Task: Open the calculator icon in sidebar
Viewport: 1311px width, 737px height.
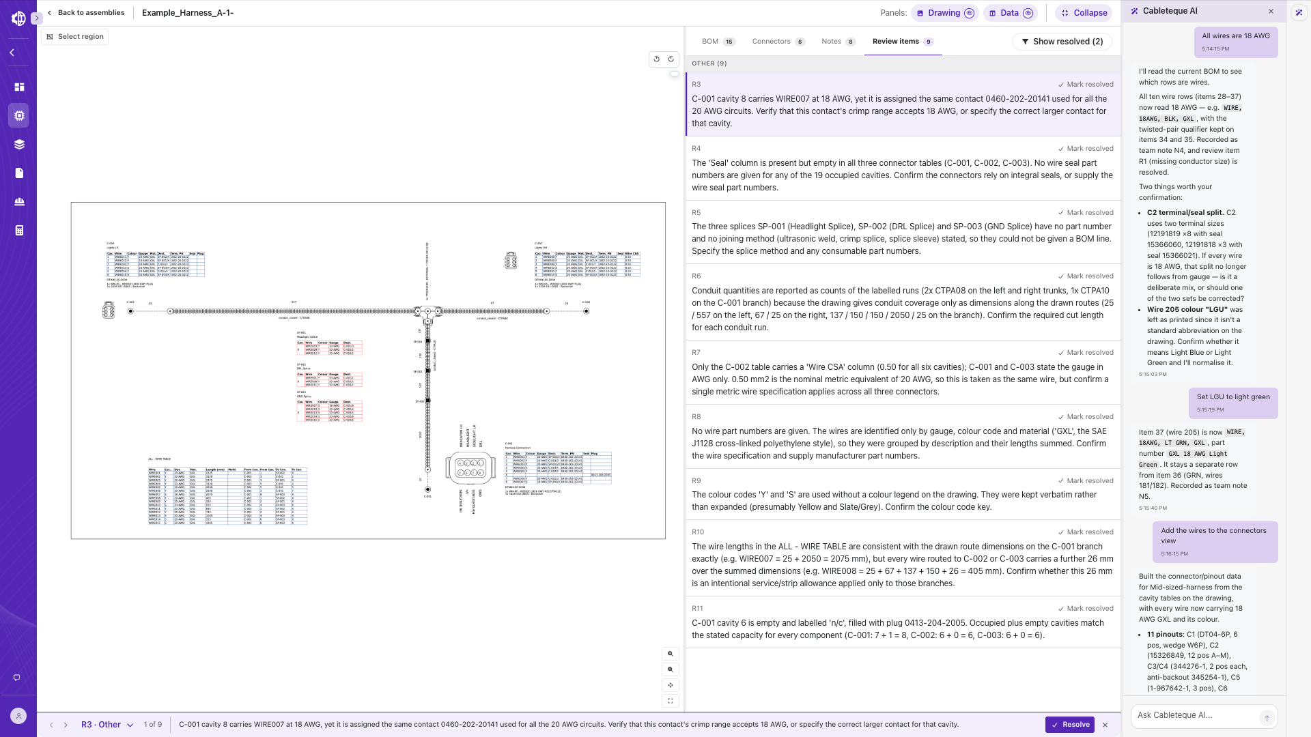Action: (x=19, y=231)
